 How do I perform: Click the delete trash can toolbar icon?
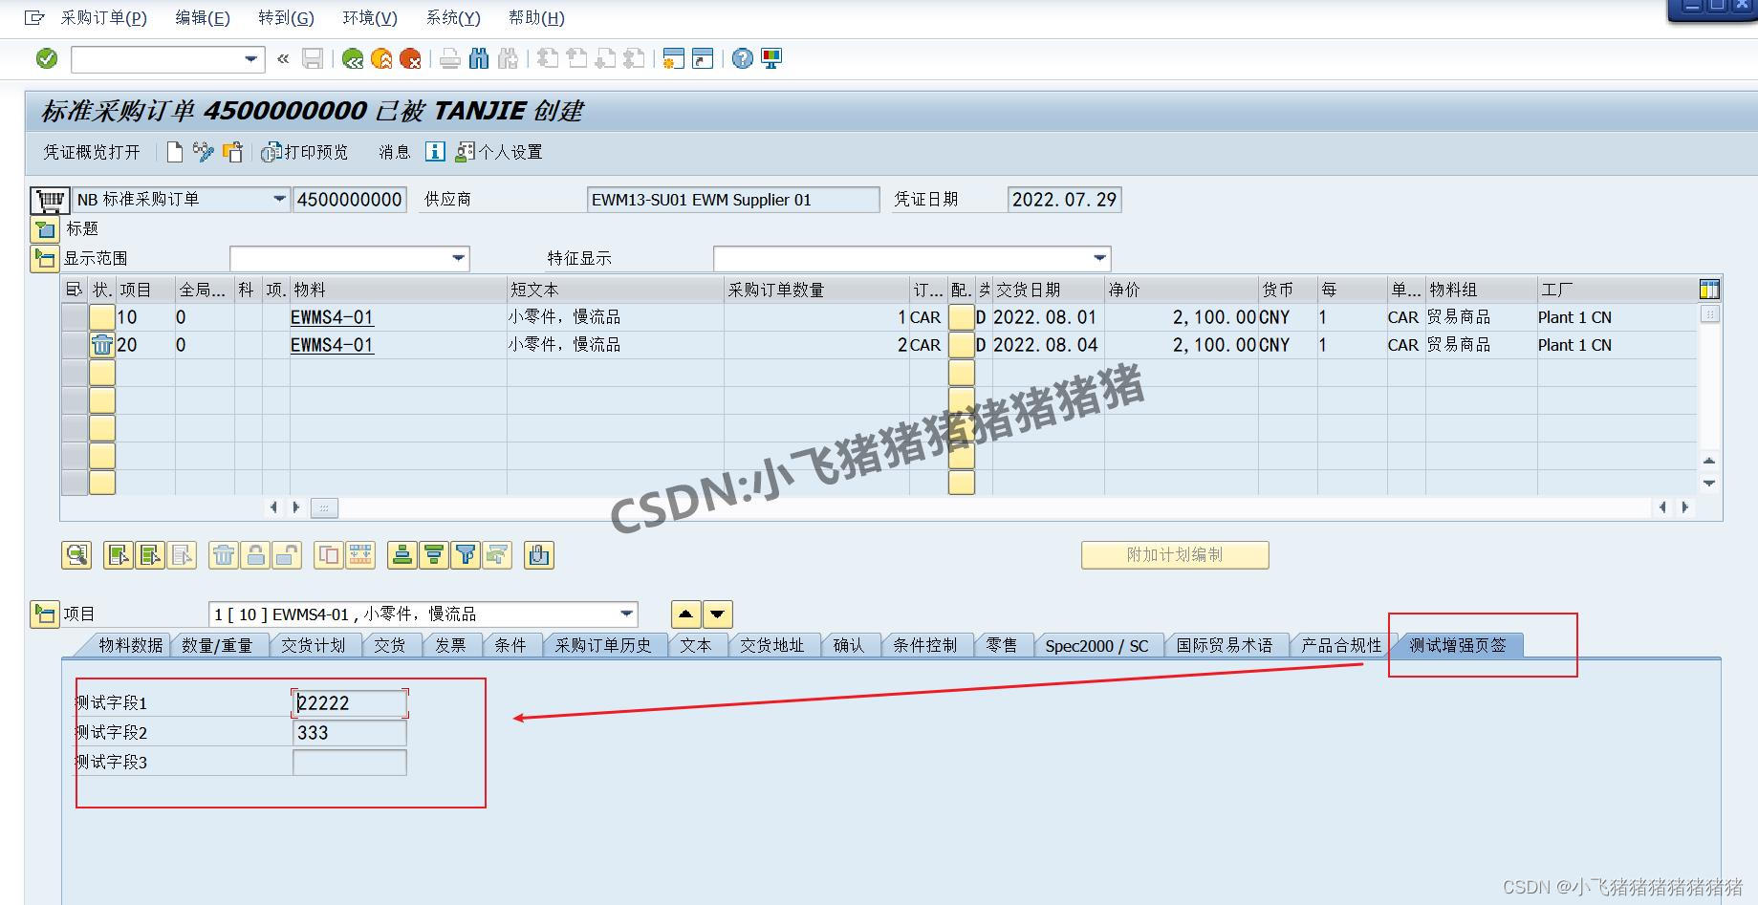click(x=224, y=555)
